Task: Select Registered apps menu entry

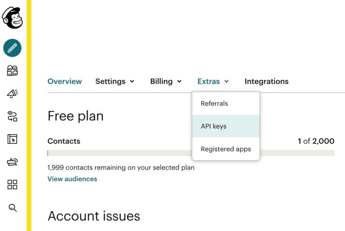Action: 226,149
